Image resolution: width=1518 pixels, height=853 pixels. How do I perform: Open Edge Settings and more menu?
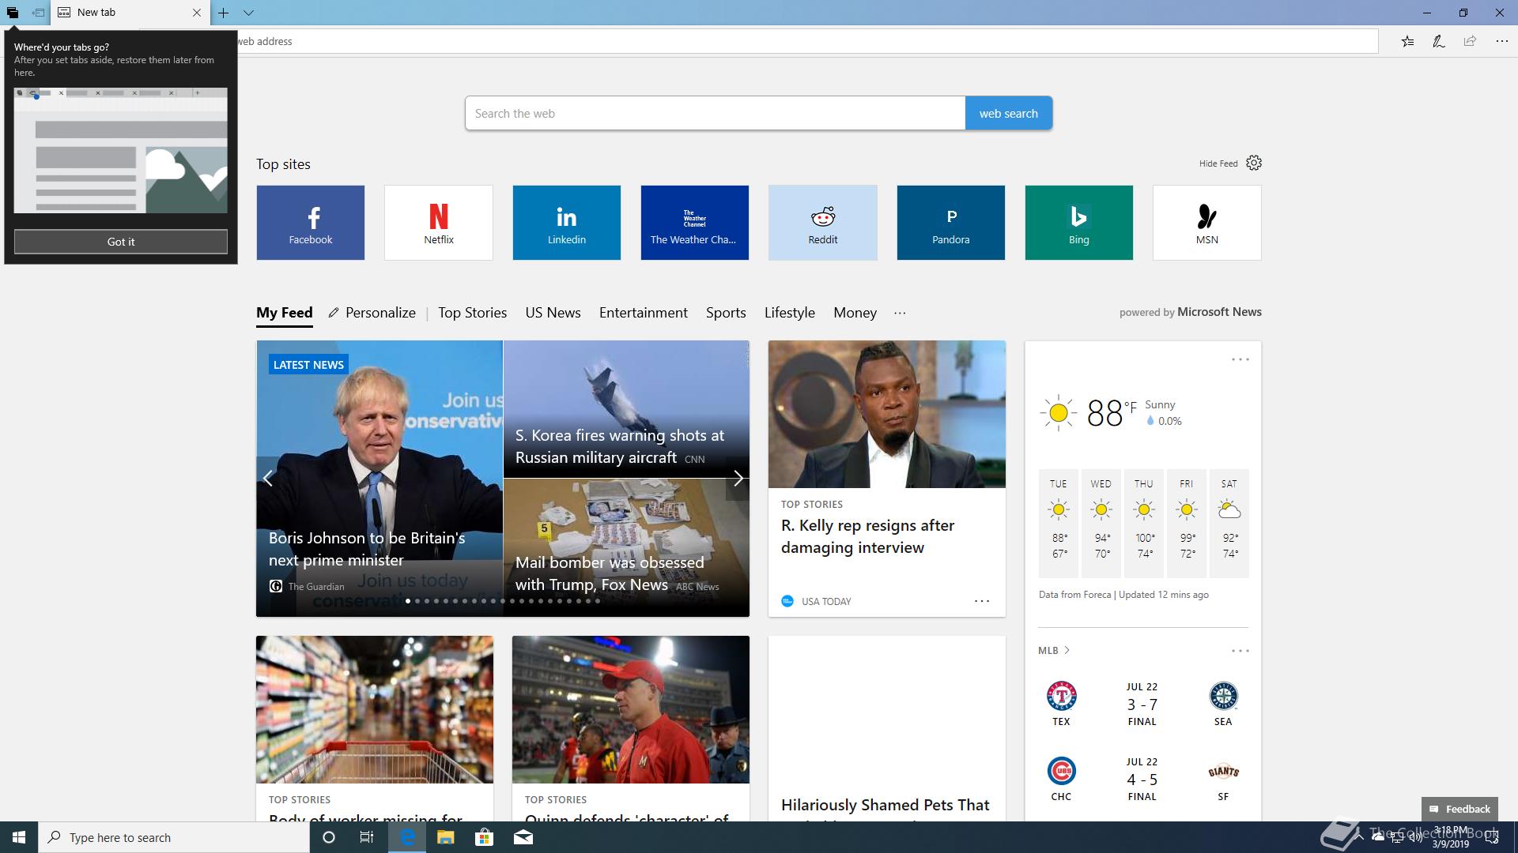(x=1501, y=41)
